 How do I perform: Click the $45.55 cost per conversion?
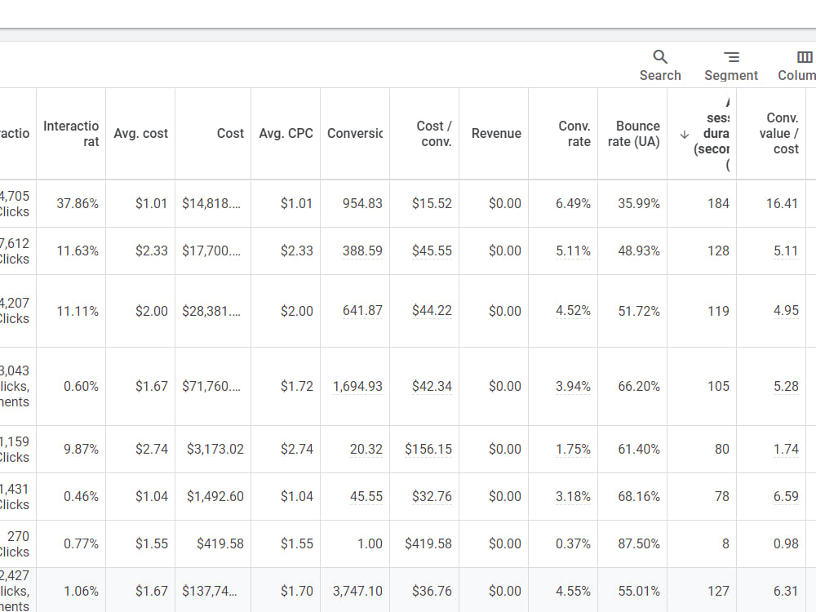[432, 251]
